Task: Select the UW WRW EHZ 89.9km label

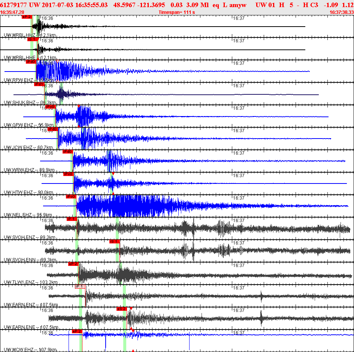Action: (29, 170)
